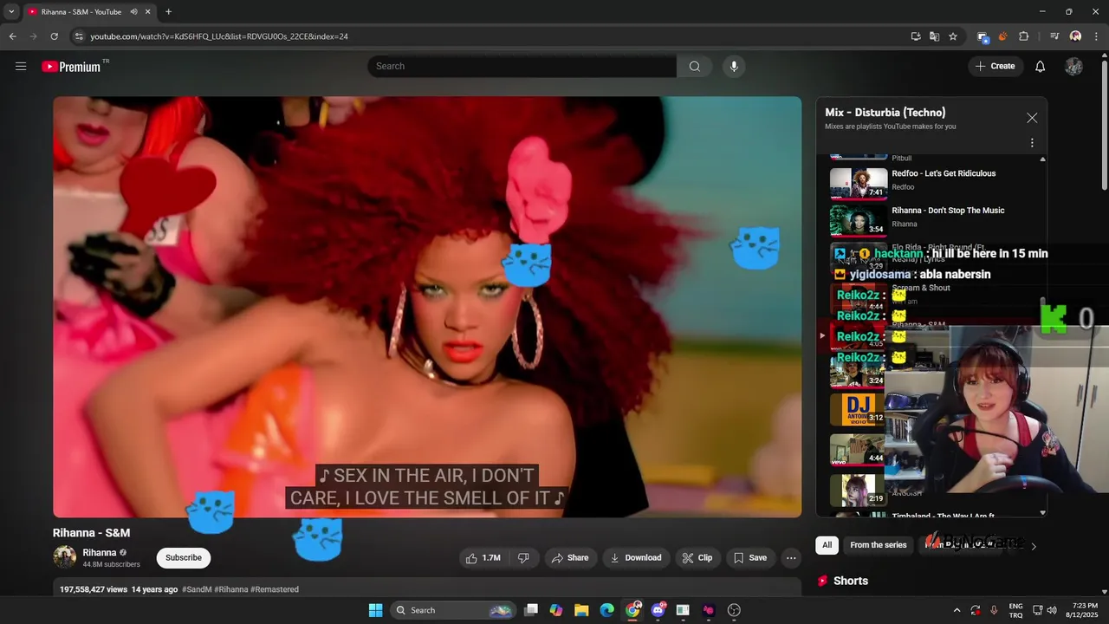
Task: Install app icon in address bar
Action: (916, 36)
